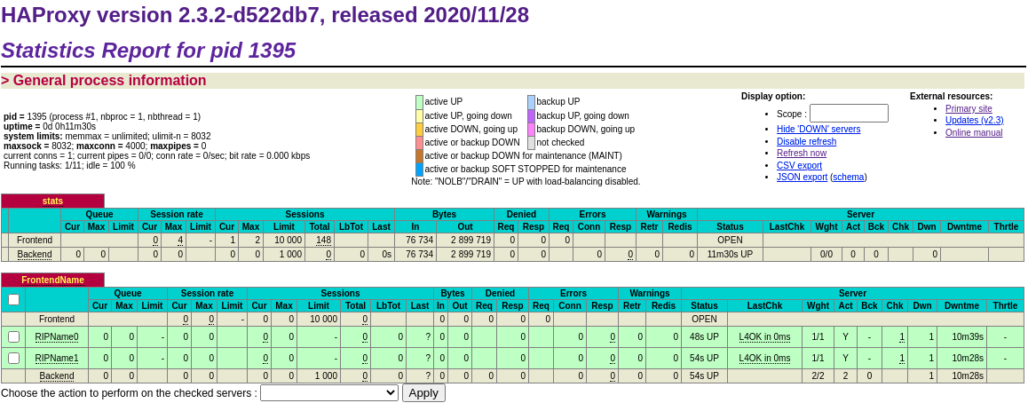Screen dimensions: 1028x411
Task: Click the 48s UP status of RIPName0
Action: coord(704,337)
